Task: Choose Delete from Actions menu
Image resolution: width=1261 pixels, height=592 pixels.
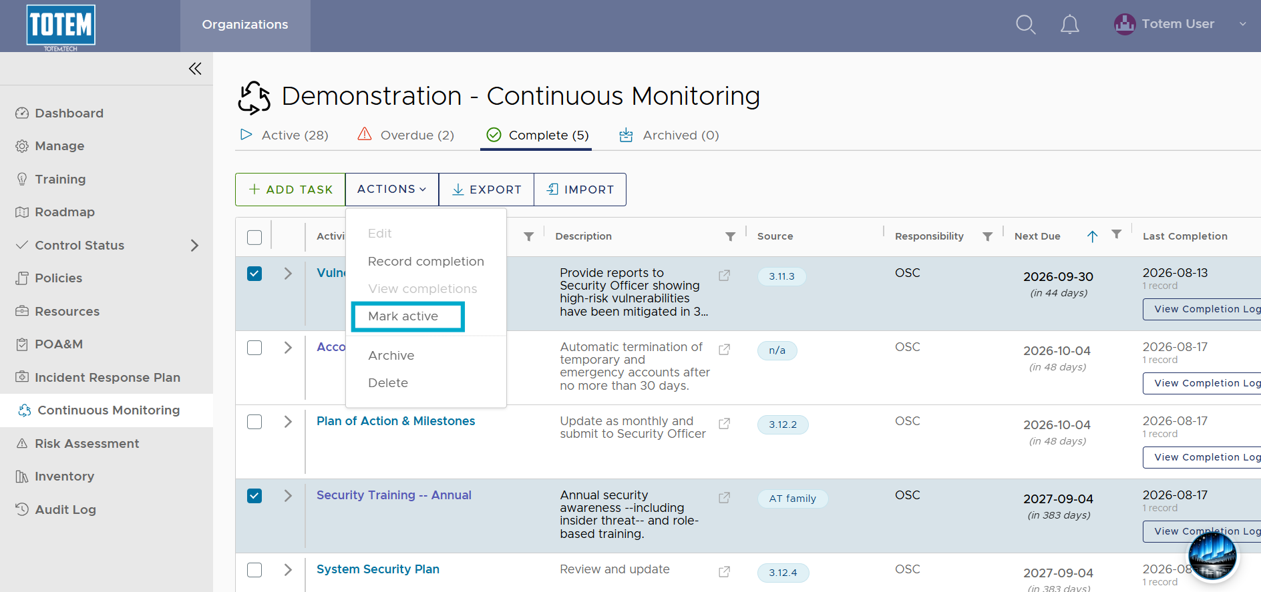Action: (x=388, y=383)
